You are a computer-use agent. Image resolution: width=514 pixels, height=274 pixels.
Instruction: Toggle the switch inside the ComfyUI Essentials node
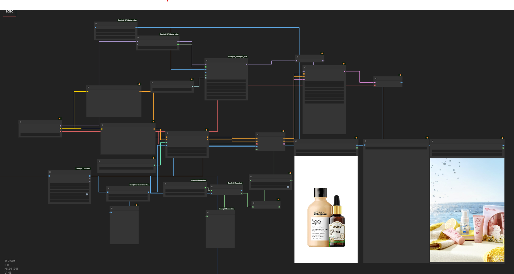pyautogui.click(x=87, y=194)
